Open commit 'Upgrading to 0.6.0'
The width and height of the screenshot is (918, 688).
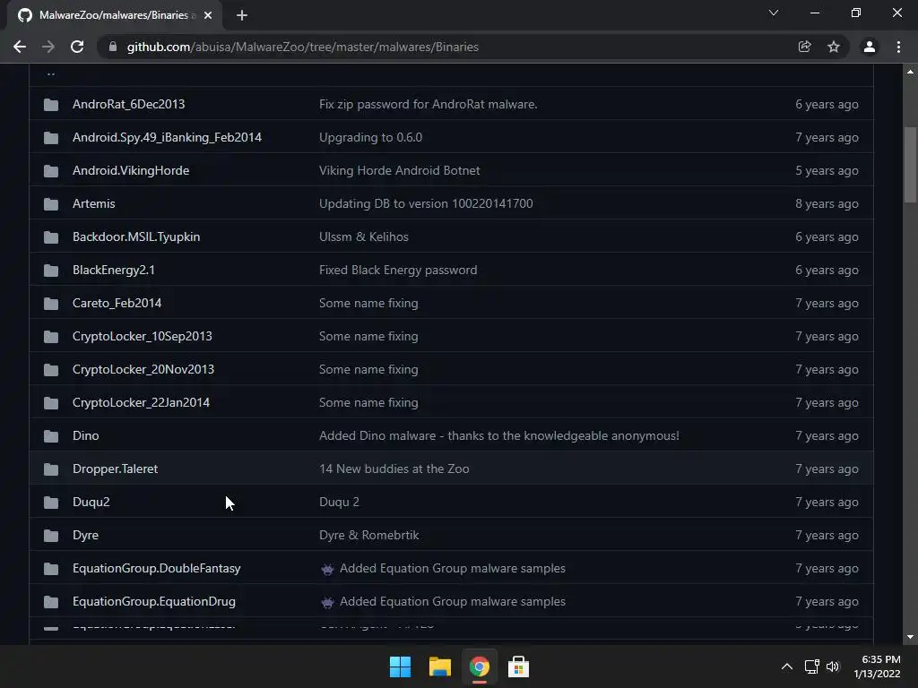pyautogui.click(x=370, y=137)
